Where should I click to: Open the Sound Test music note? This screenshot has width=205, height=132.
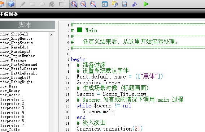tap(134, 4)
